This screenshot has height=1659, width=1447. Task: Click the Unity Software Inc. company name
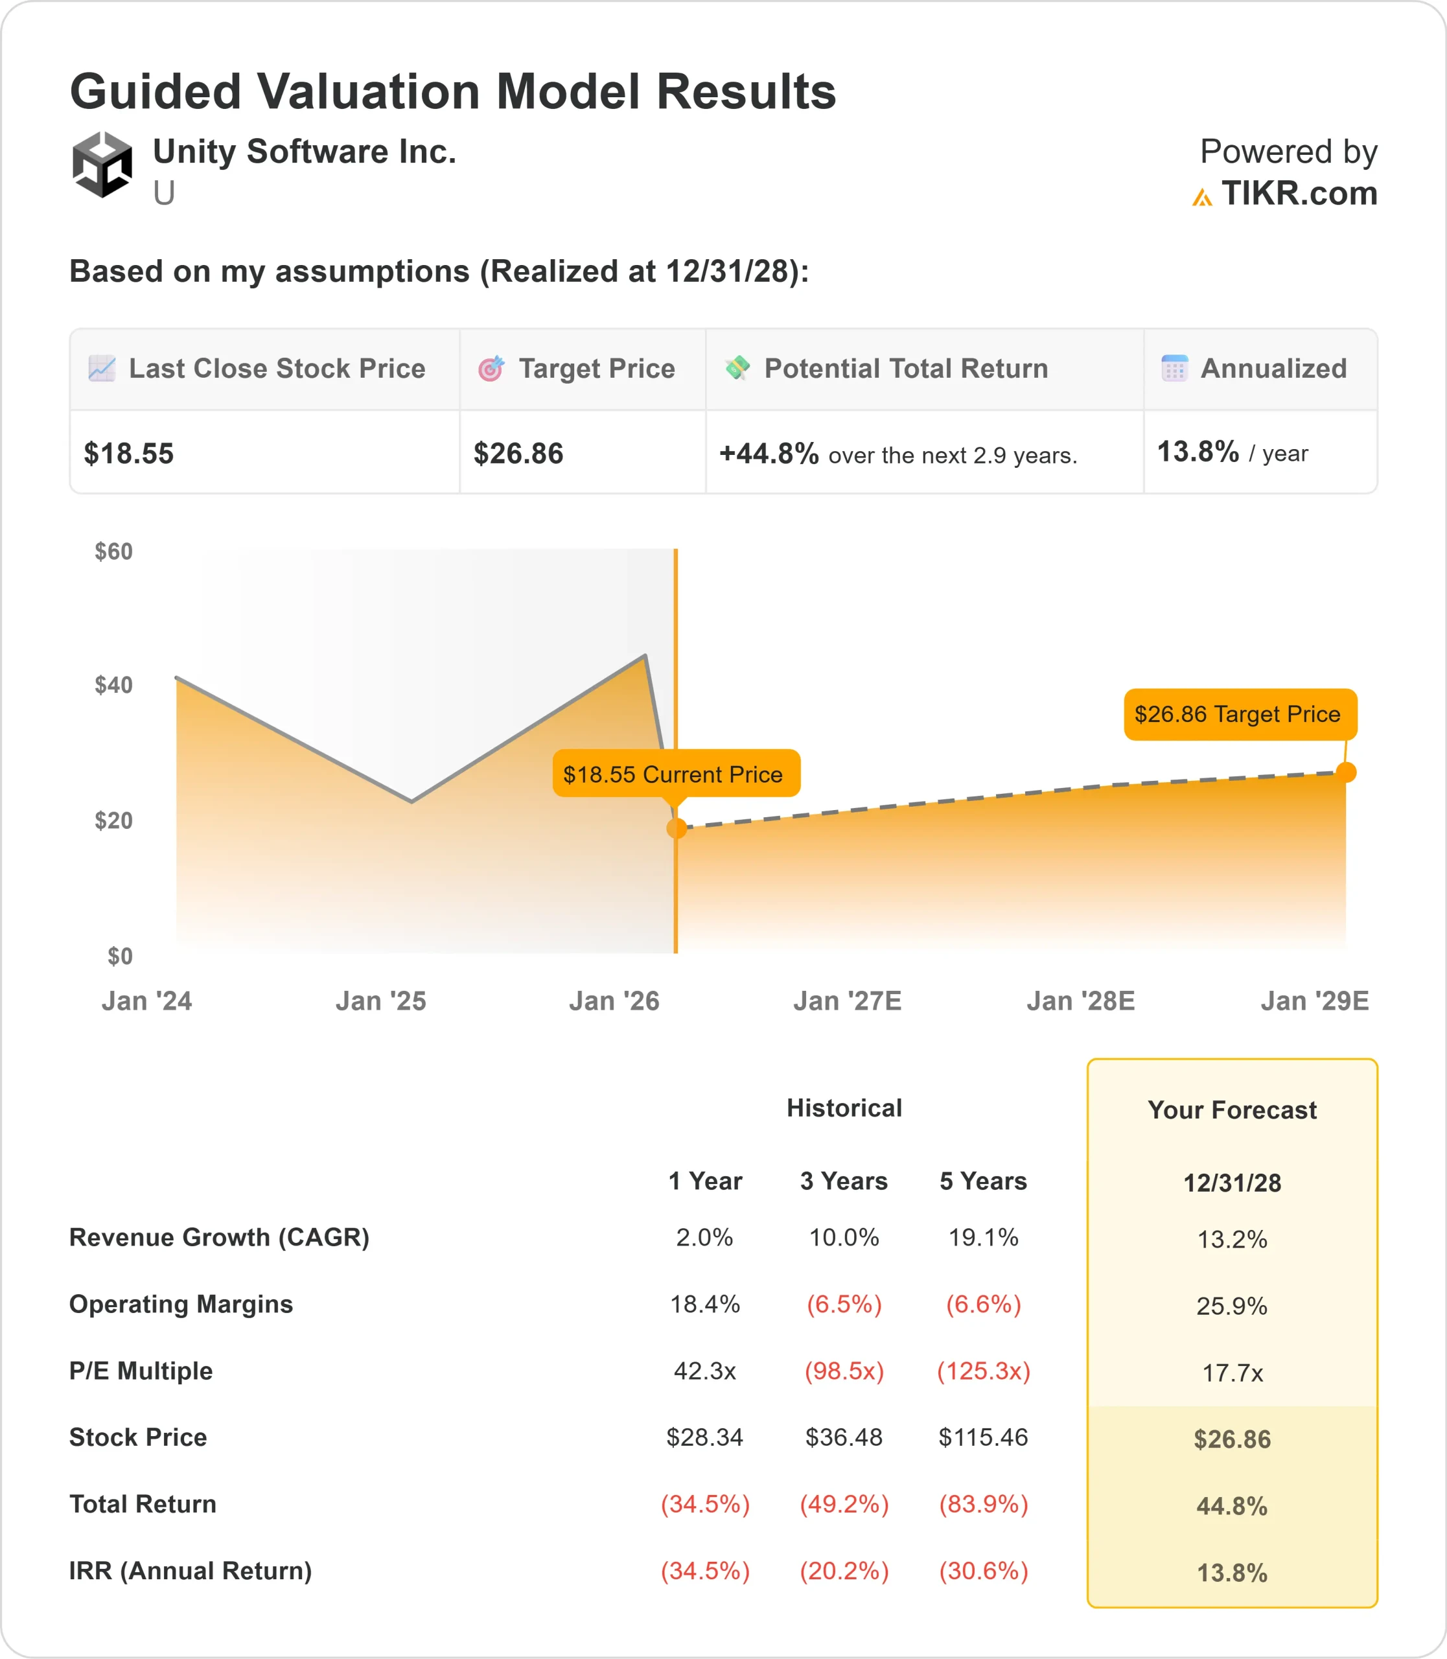[305, 152]
